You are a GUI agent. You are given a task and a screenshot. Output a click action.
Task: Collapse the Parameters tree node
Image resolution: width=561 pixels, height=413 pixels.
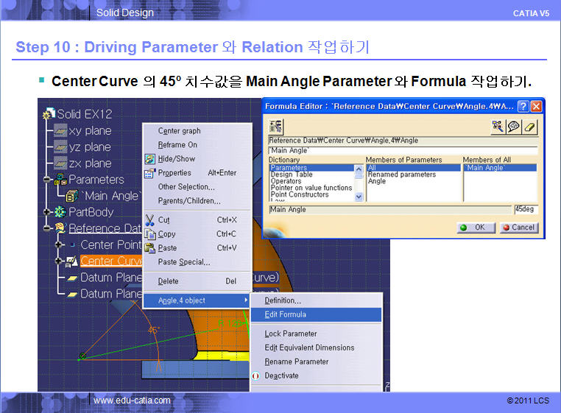(47, 180)
